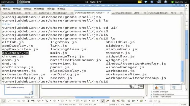Image resolution: width=190 pixels, height=106 pixels.
Task: Click the extensionSystem.js filename
Action: point(24,74)
